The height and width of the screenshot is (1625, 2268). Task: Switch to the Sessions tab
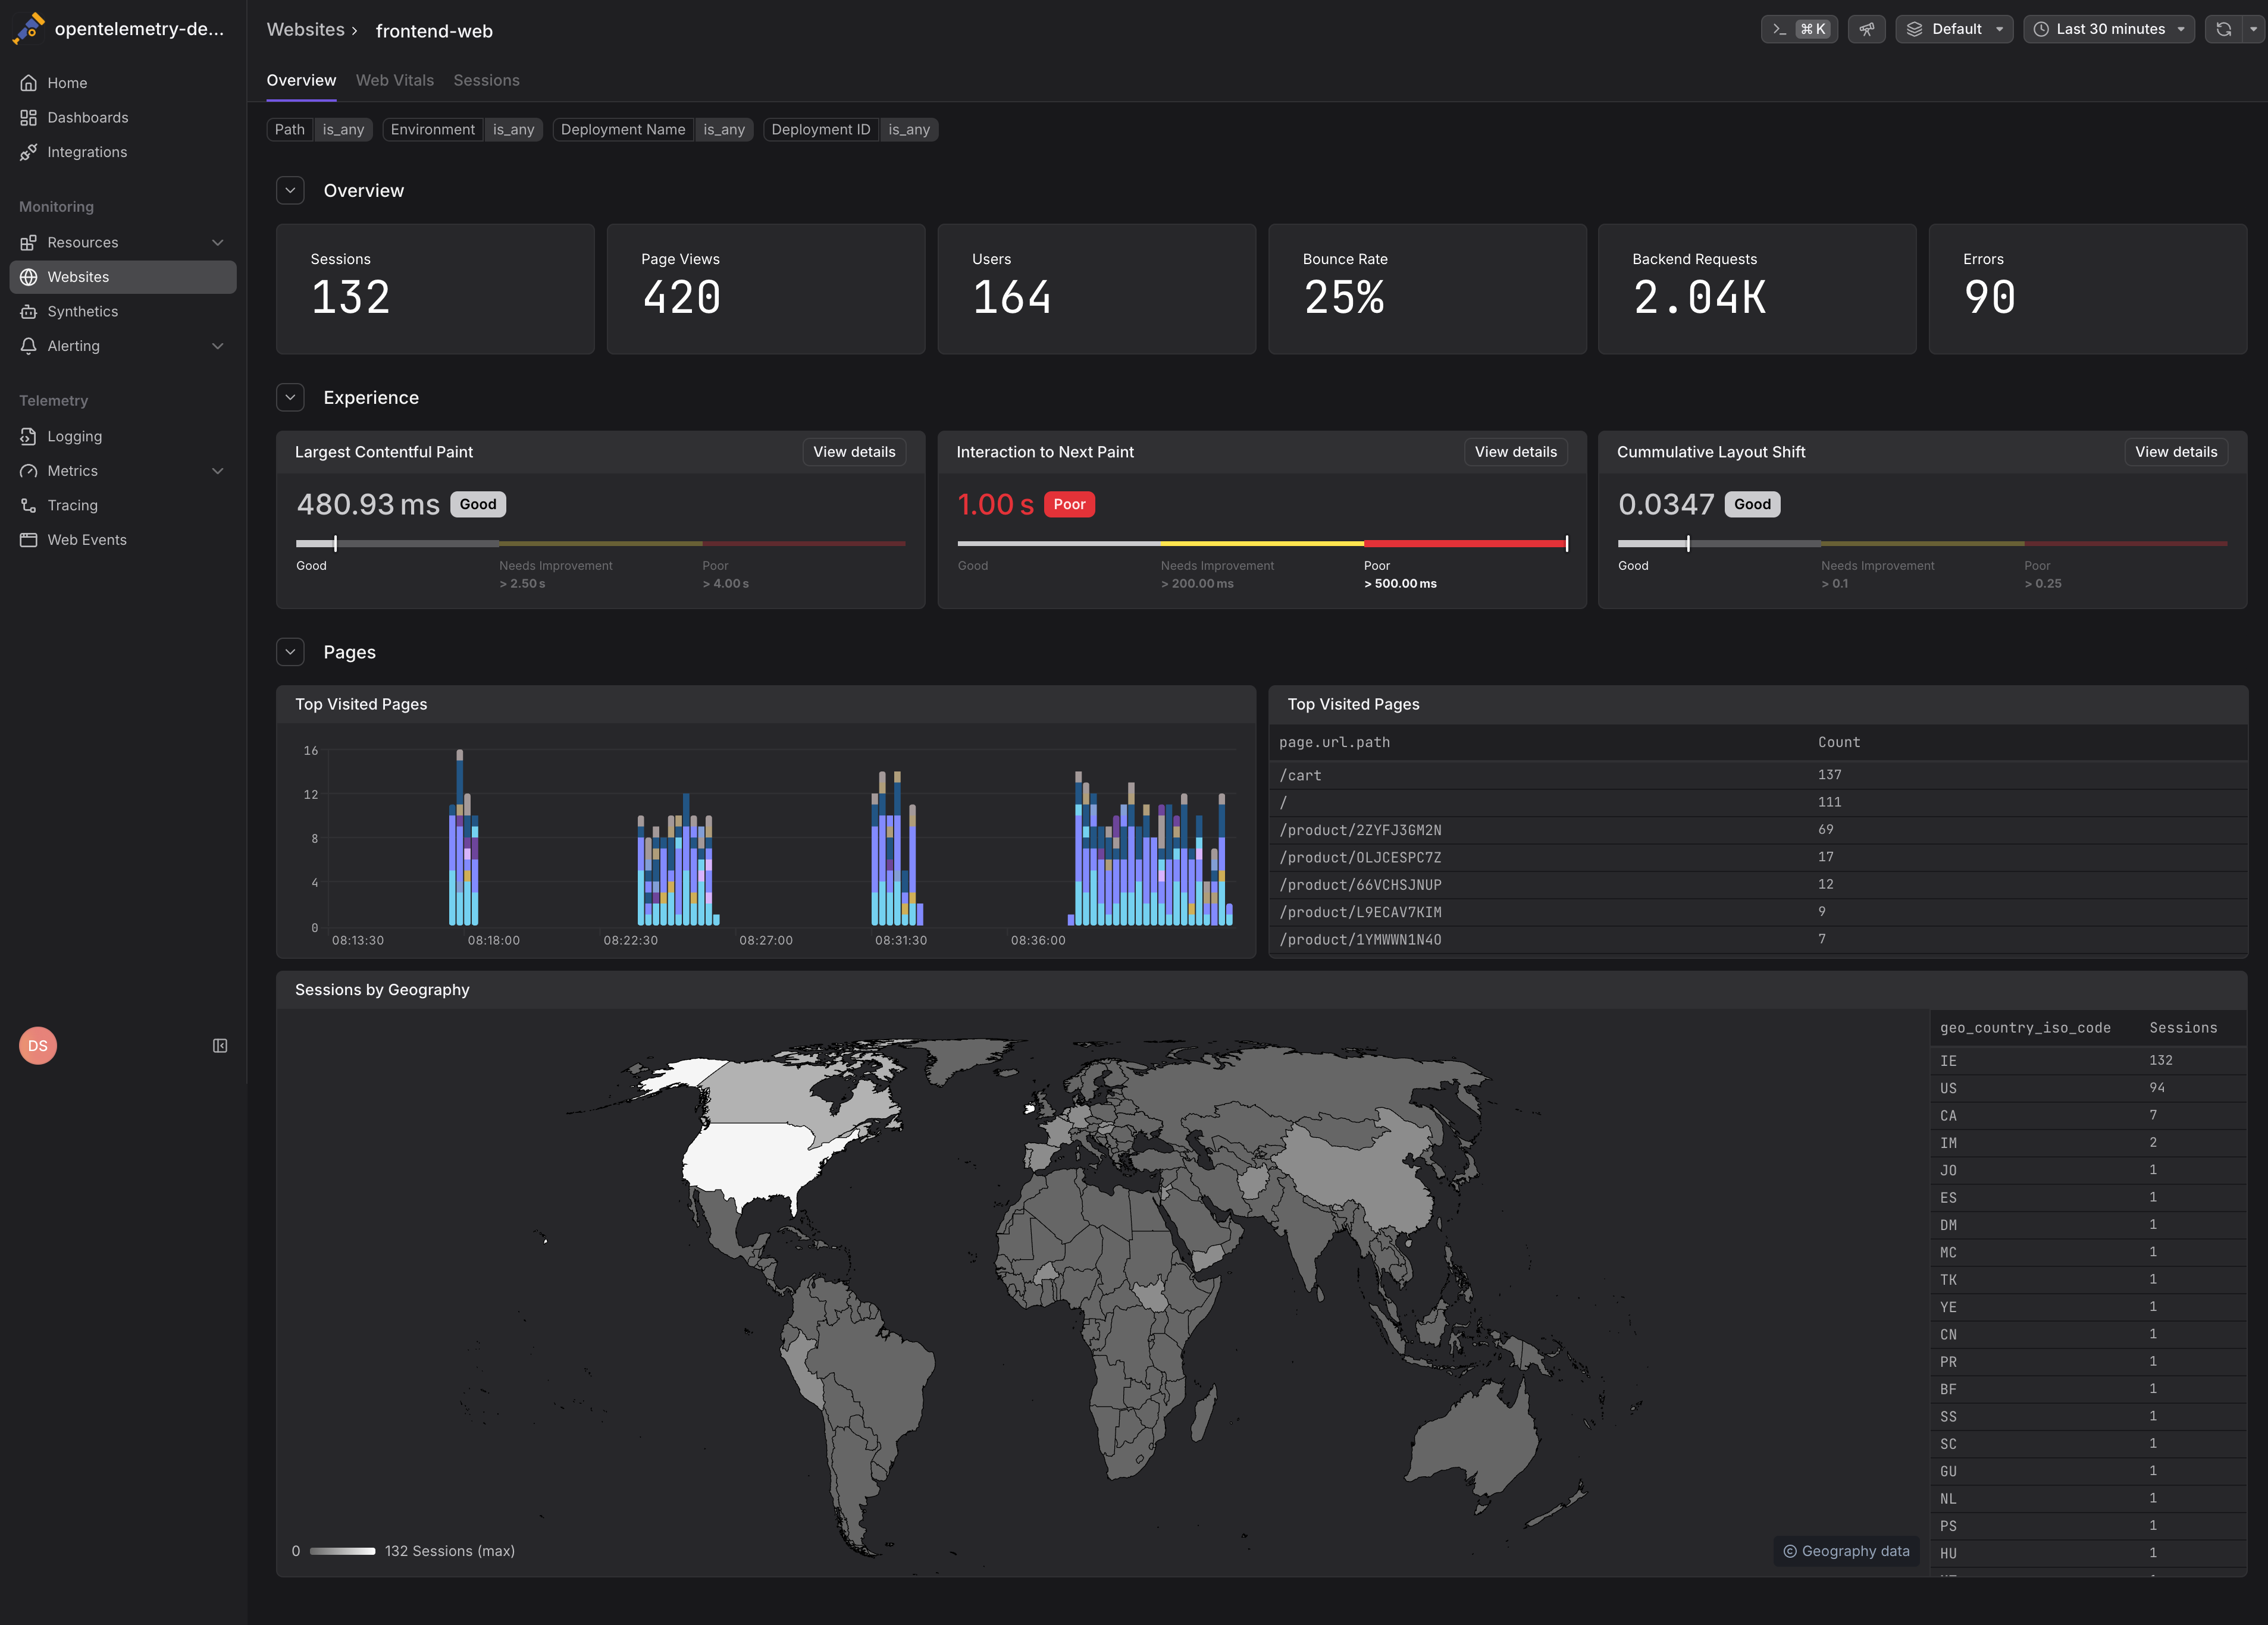pyautogui.click(x=486, y=80)
